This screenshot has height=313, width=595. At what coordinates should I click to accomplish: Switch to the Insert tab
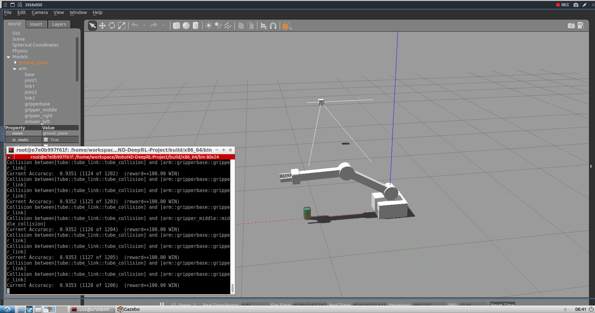[x=36, y=24]
